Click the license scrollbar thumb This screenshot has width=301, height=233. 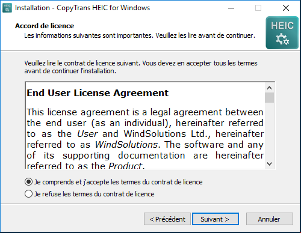click(x=269, y=97)
